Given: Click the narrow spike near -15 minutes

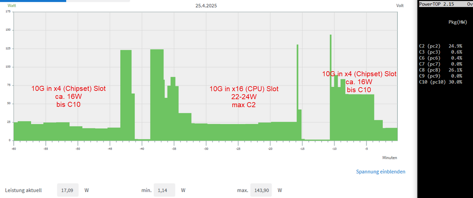Looking at the screenshot, I should [x=298, y=92].
